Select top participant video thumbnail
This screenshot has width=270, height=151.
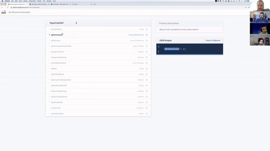click(260, 5)
